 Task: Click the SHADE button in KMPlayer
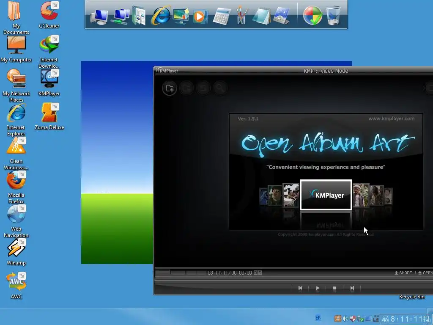coord(403,273)
